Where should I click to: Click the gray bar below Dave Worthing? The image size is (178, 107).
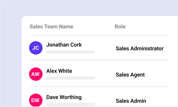point(71,104)
